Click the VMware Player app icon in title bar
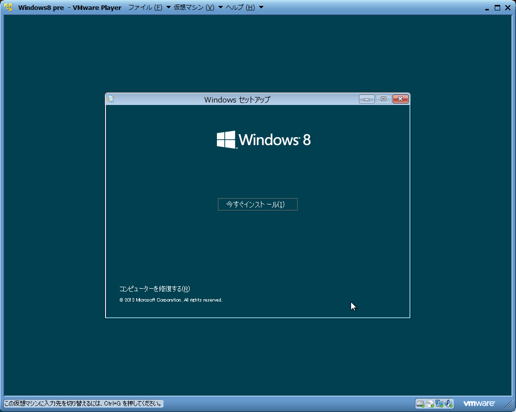Screen dimensions: 516x412 coord(8,7)
